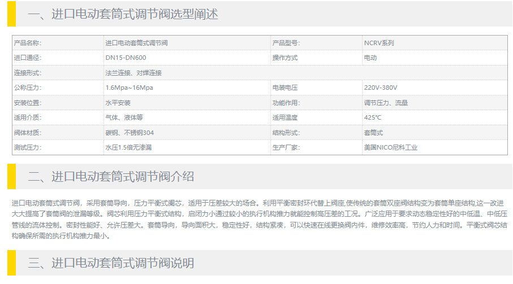
Task: Click the heading 二、进口电动套筒式调节阀介绍
Action: [x=111, y=177]
